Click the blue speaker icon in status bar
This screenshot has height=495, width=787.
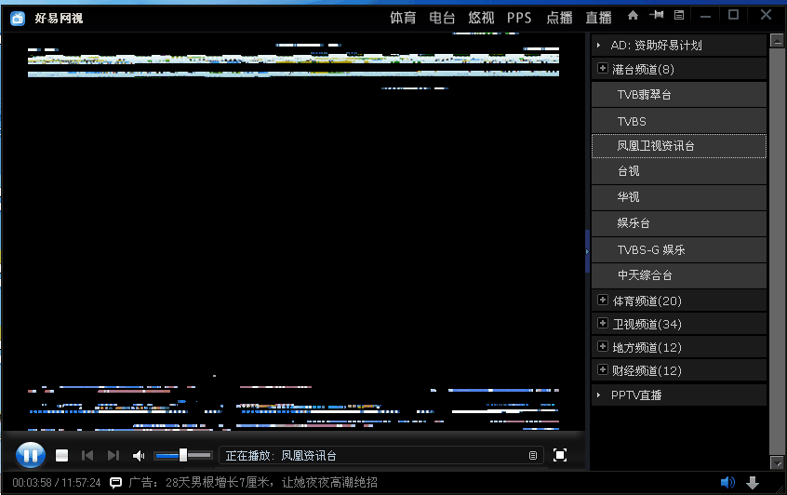tap(727, 483)
